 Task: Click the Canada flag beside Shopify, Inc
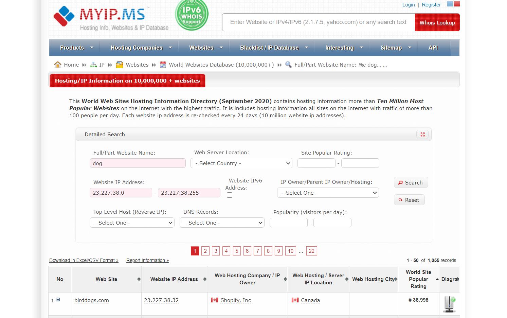coord(215,300)
